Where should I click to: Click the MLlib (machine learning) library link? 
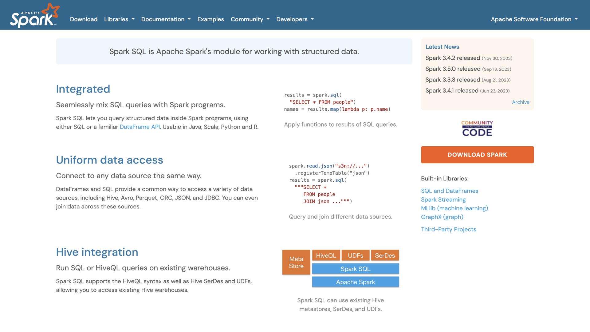coord(455,208)
